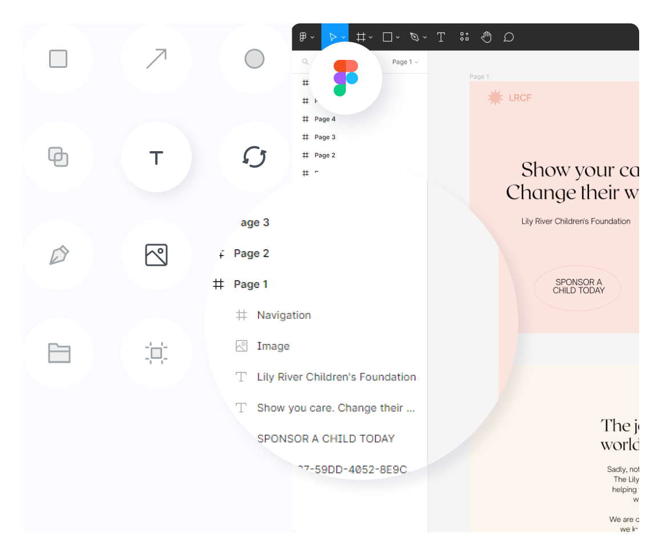Expand the Frame tool dropdown arrow
Screen dimensions: 662x555
pos(371,38)
